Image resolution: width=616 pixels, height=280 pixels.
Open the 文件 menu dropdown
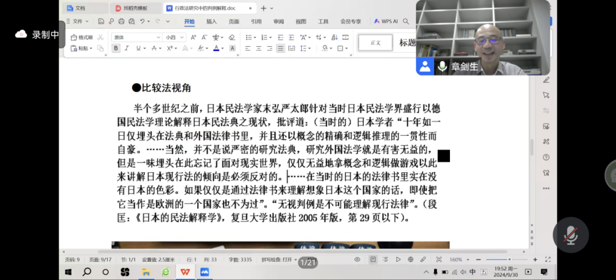pyautogui.click(x=78, y=22)
